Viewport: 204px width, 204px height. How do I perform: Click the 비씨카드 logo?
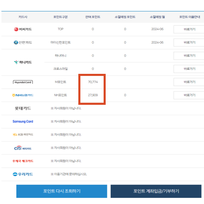(23, 29)
